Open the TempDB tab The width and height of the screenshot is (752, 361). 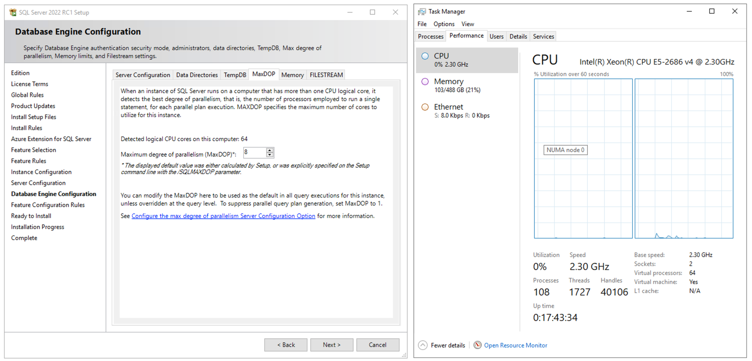tap(235, 75)
